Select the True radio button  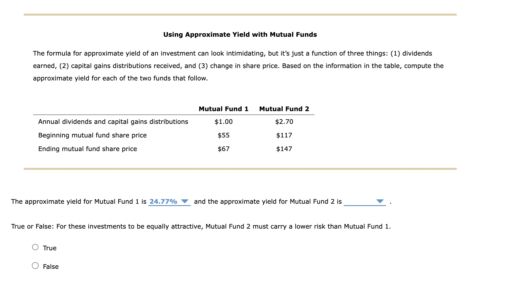pos(35,247)
